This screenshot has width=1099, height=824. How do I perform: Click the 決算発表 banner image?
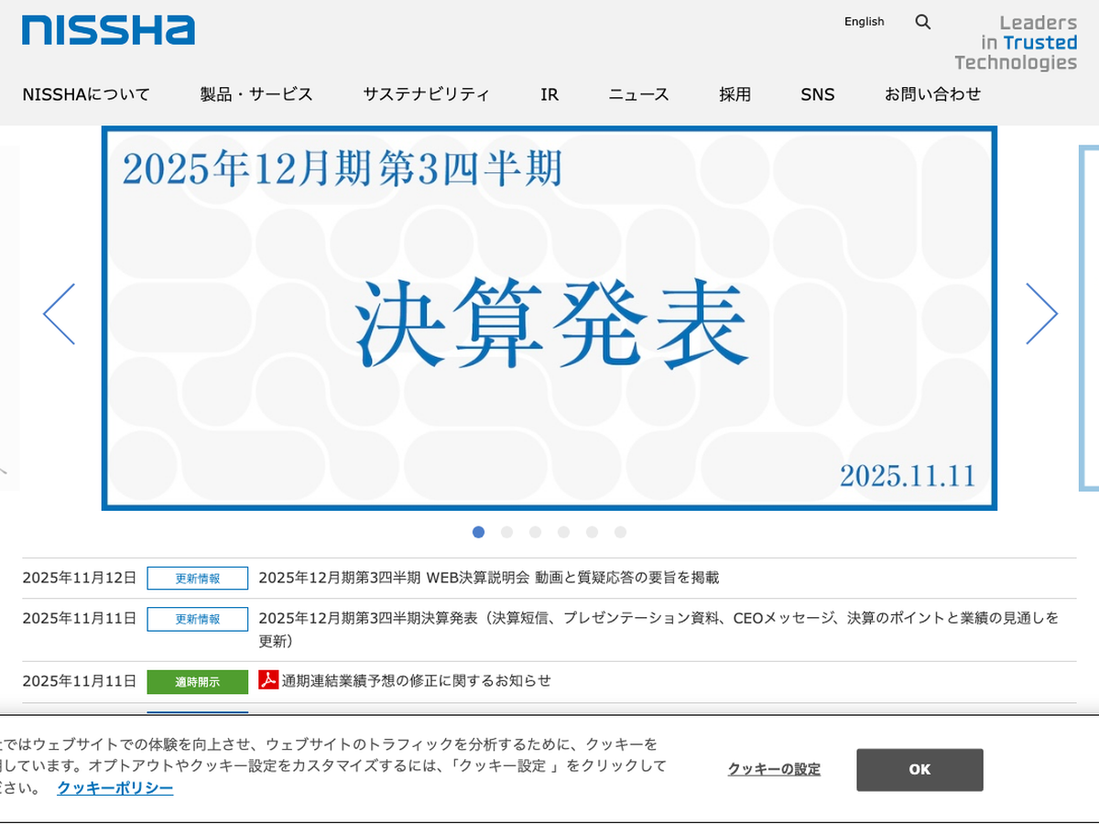pos(549,319)
